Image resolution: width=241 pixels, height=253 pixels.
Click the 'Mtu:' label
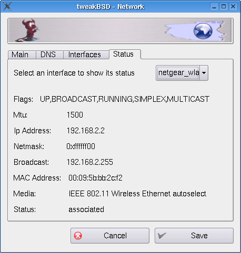pos(21,115)
